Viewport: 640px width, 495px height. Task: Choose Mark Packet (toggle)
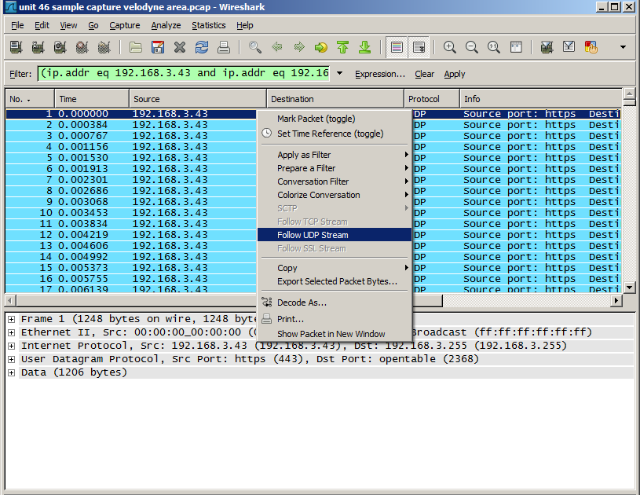[335, 119]
